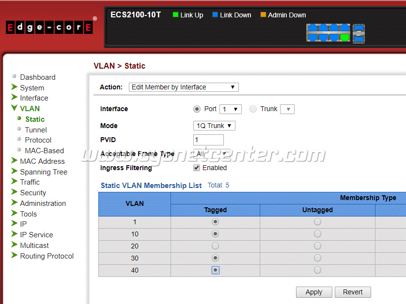406x304 pixels.
Task: Click the bullet icon next to Dashboard
Action: pyautogui.click(x=15, y=76)
